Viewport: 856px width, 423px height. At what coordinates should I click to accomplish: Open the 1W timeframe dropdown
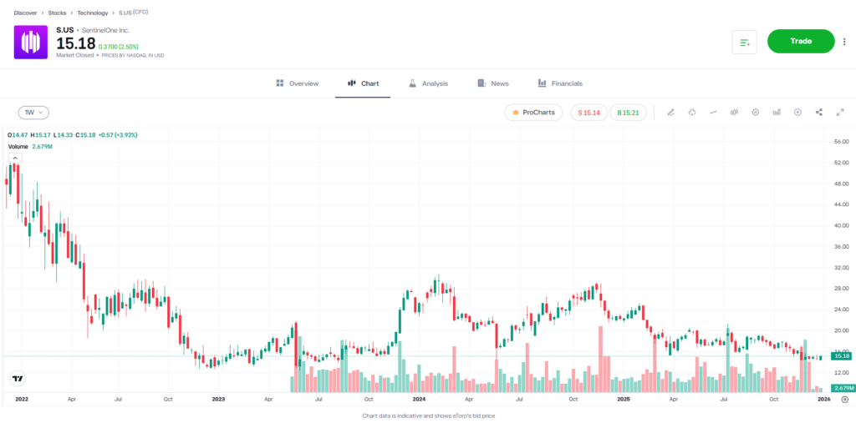[x=34, y=112]
